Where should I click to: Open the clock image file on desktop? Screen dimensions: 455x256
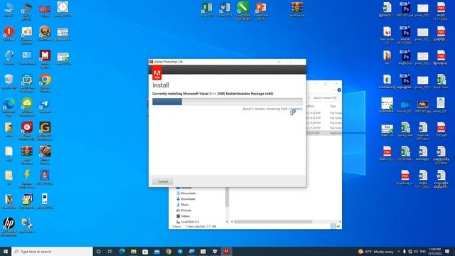[x=63, y=9]
